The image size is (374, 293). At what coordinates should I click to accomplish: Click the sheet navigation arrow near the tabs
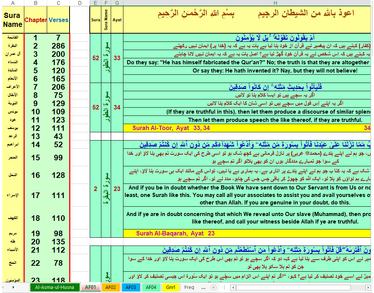(x=13, y=287)
